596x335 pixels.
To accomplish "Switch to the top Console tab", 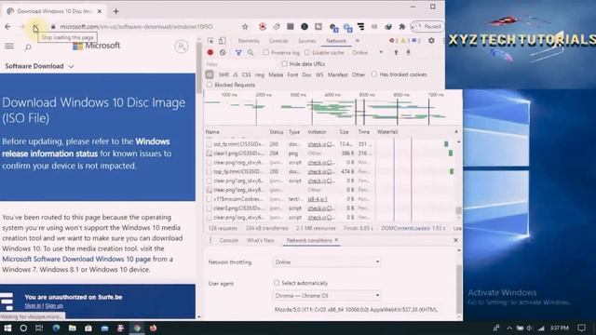I will tap(278, 41).
